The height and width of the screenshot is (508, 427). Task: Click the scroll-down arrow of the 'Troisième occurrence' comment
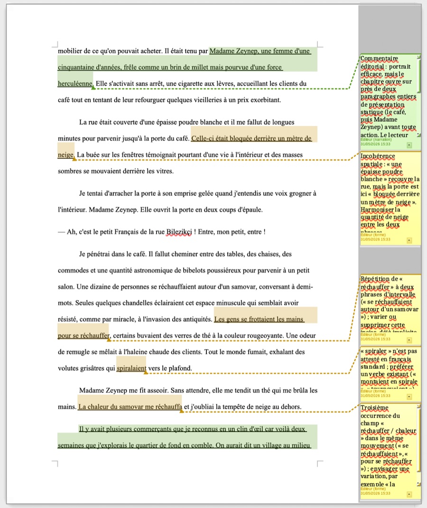(x=418, y=484)
